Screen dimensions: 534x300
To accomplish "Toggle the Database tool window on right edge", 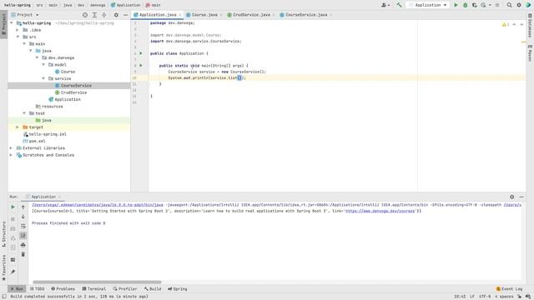I will tap(530, 26).
